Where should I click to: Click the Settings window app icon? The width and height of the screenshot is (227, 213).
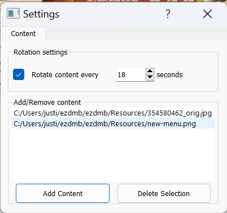13,14
